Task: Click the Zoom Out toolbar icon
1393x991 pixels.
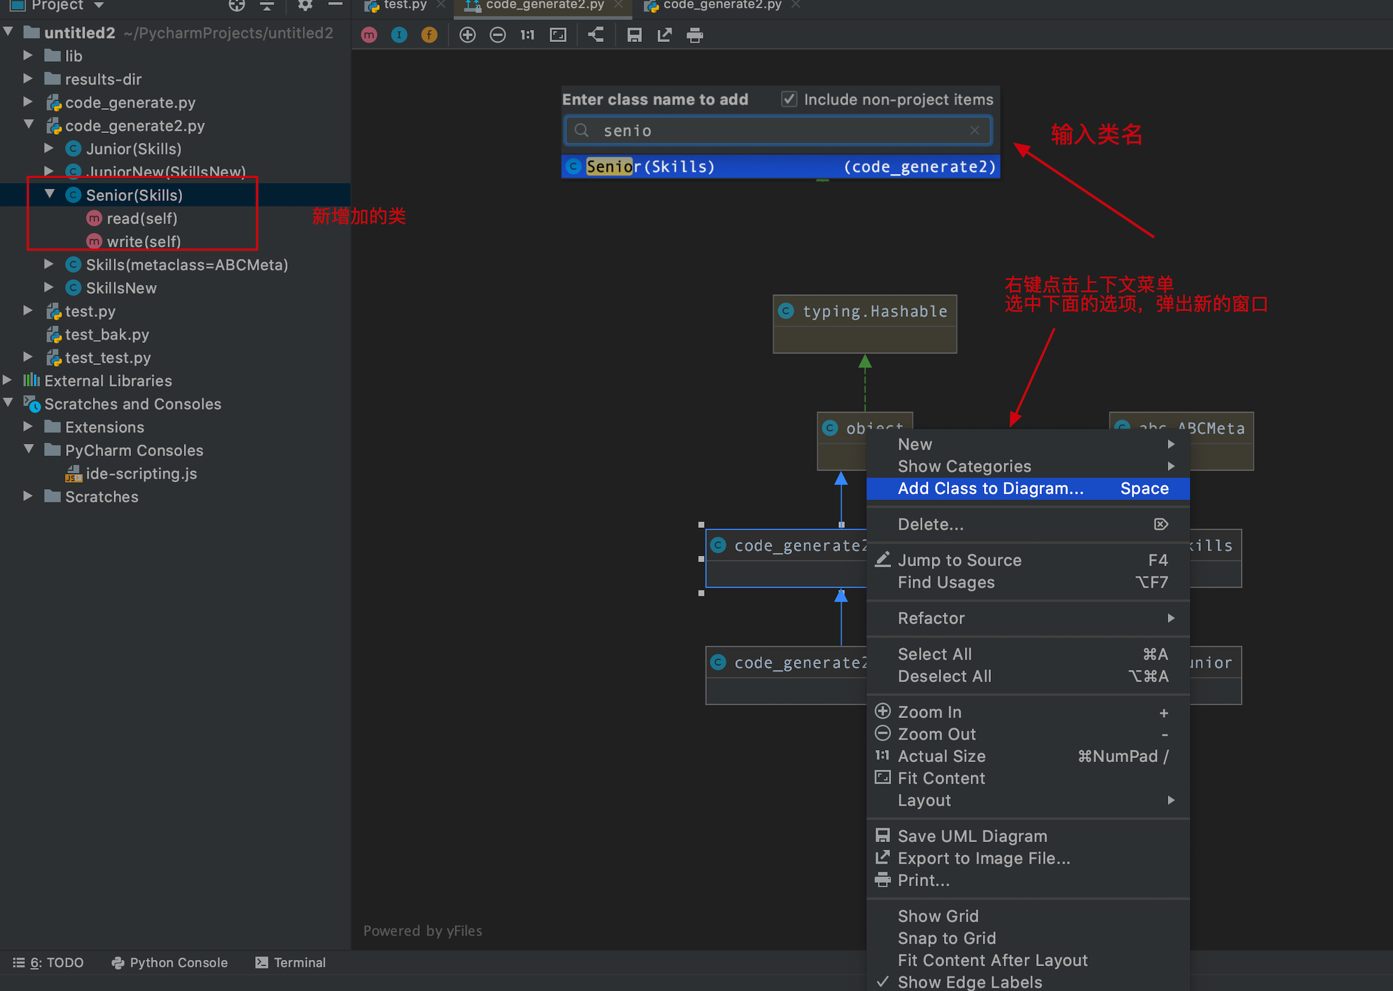Action: 498,35
